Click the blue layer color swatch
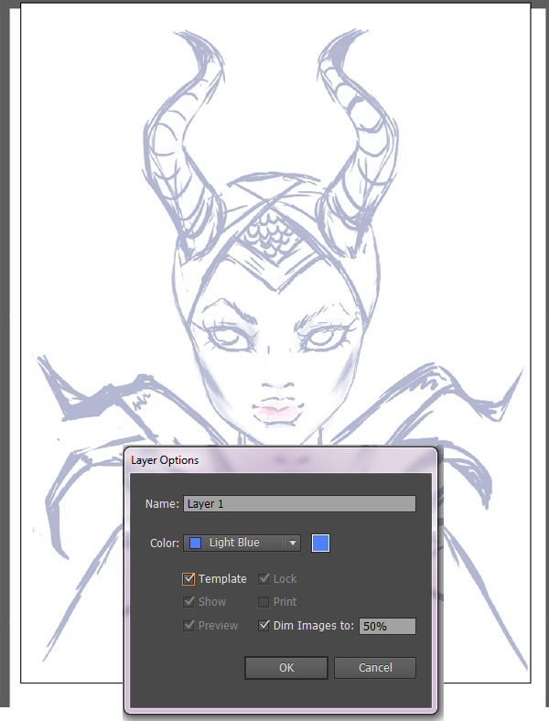The image size is (549, 721). click(x=320, y=543)
